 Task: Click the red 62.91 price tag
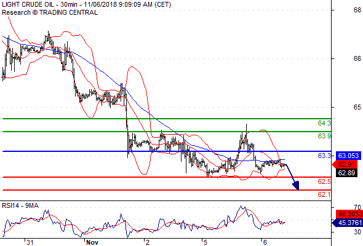[346, 165]
